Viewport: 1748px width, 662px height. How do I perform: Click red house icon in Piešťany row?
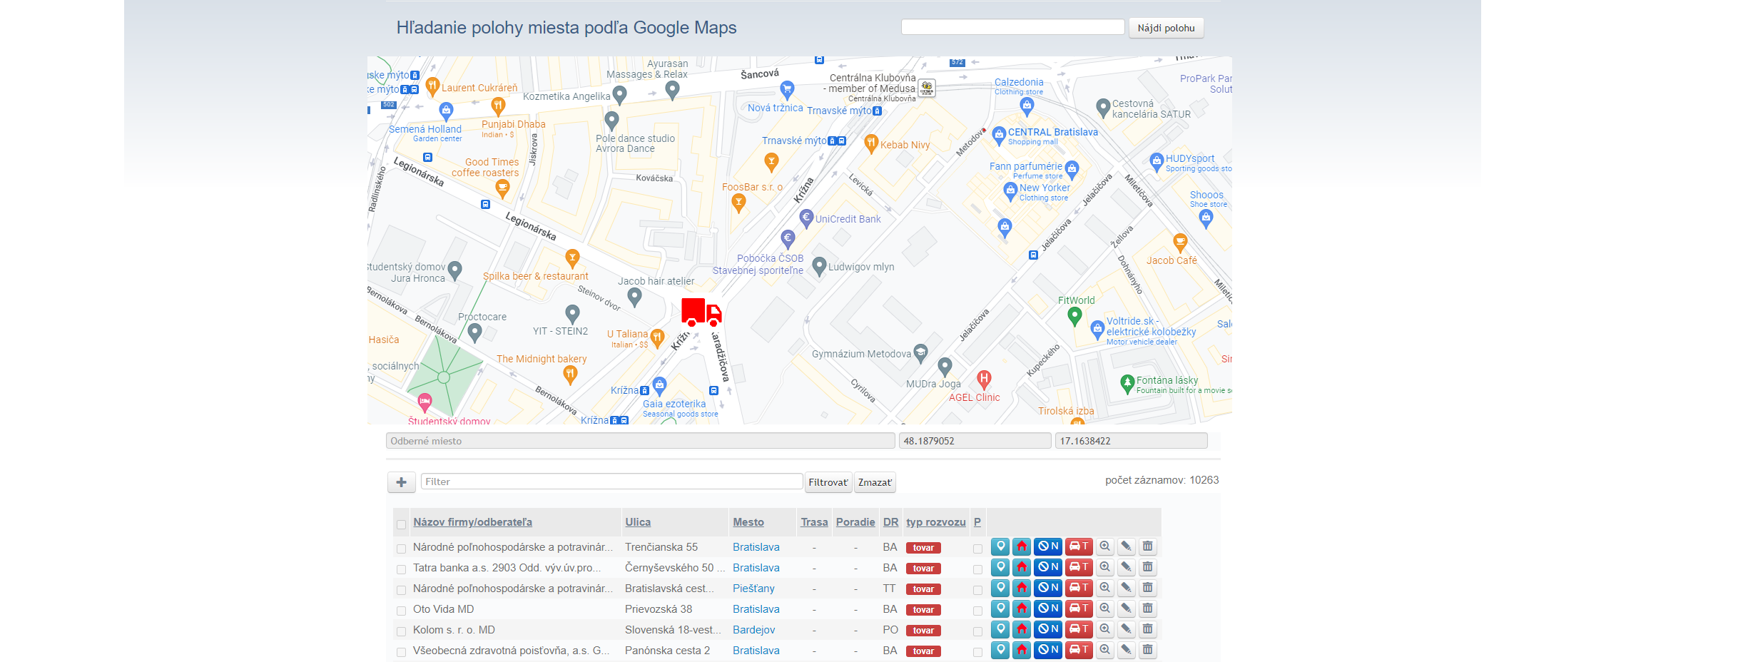click(1022, 588)
